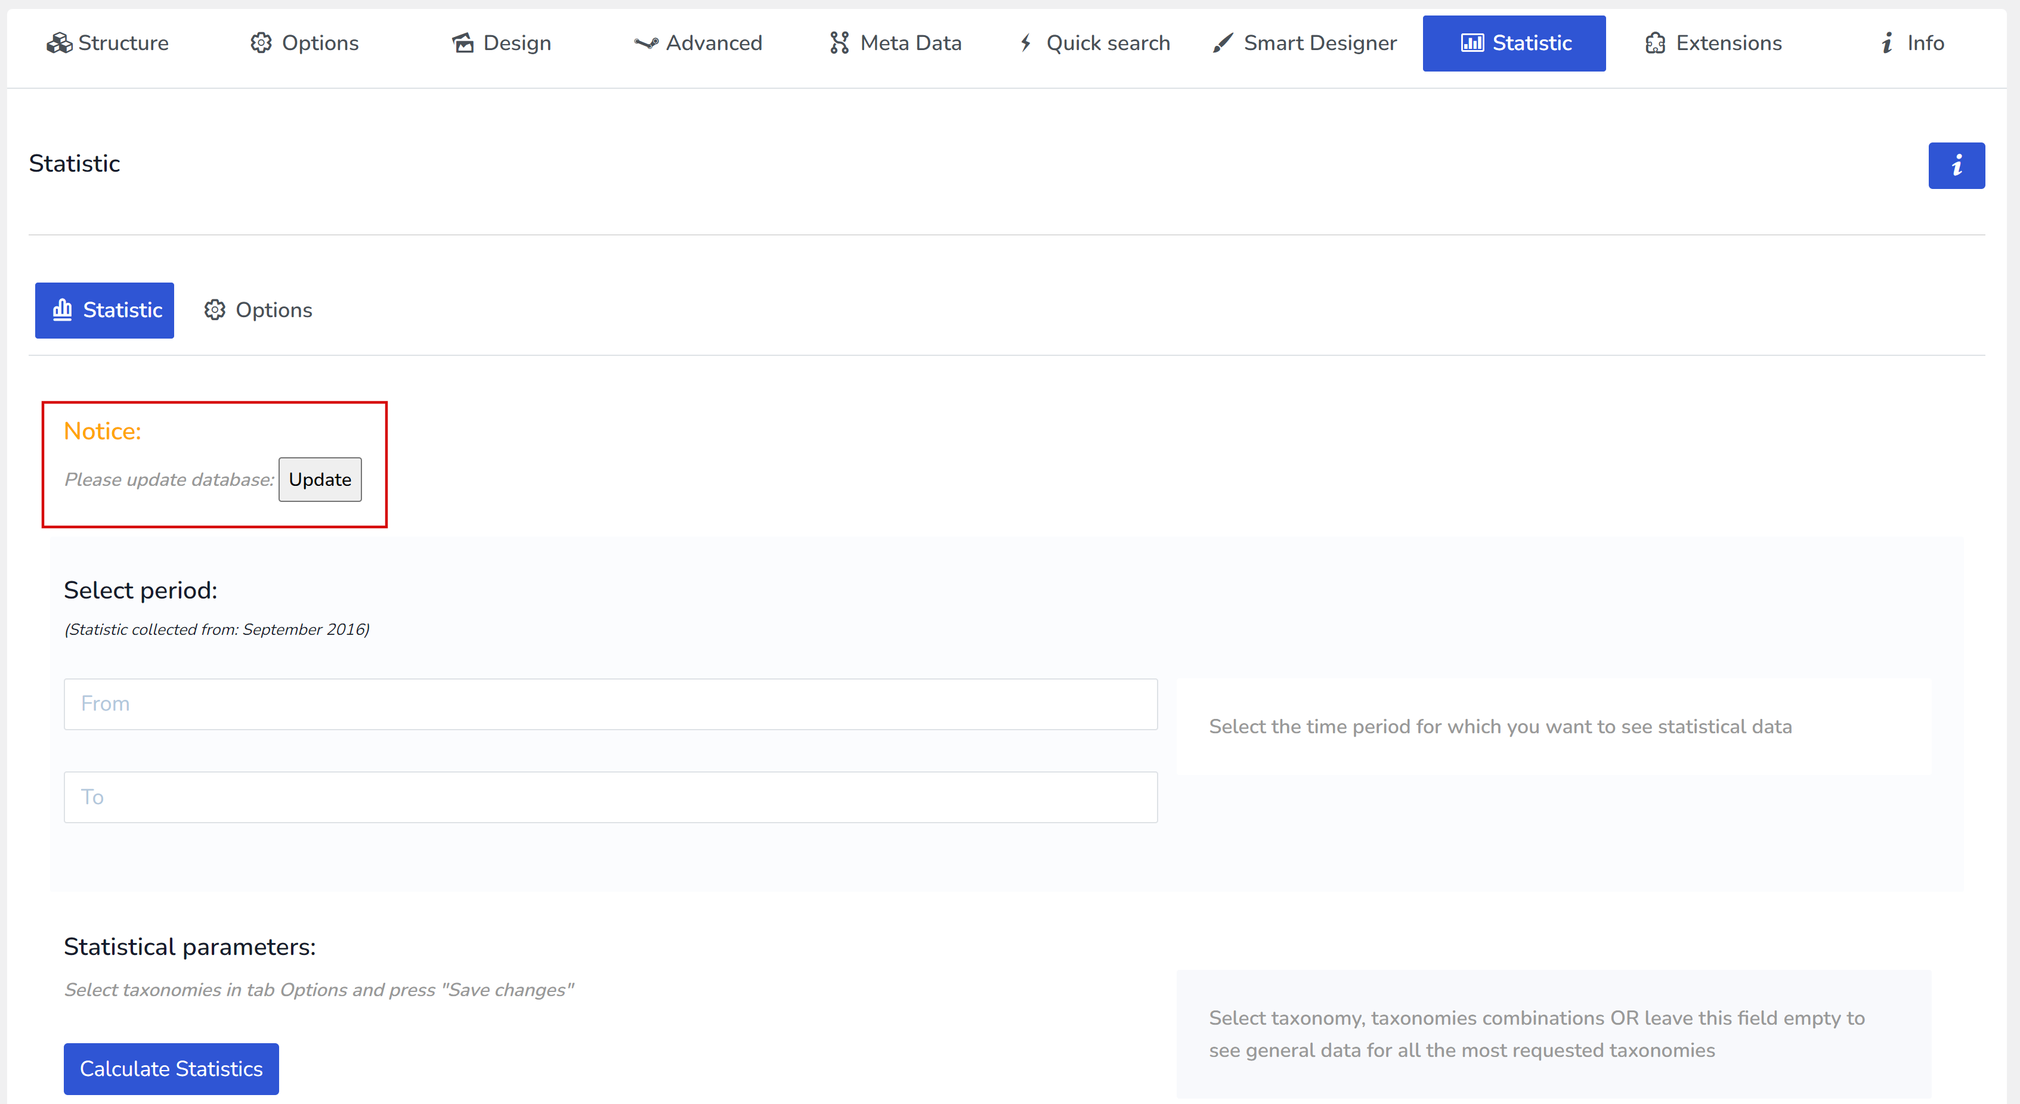Switch to the Options sub-tab
This screenshot has width=2020, height=1104.
(x=258, y=311)
